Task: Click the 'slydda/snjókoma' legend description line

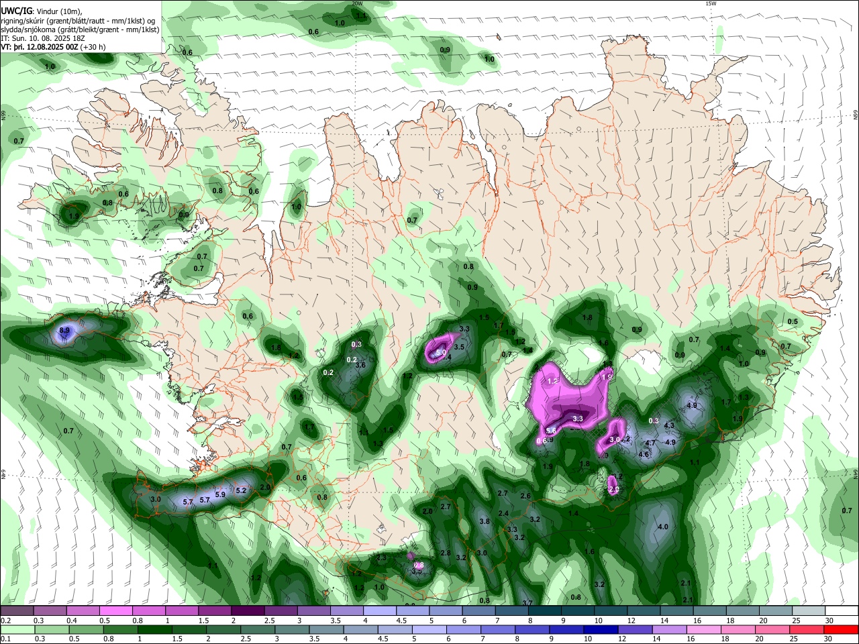Action: 80,30
